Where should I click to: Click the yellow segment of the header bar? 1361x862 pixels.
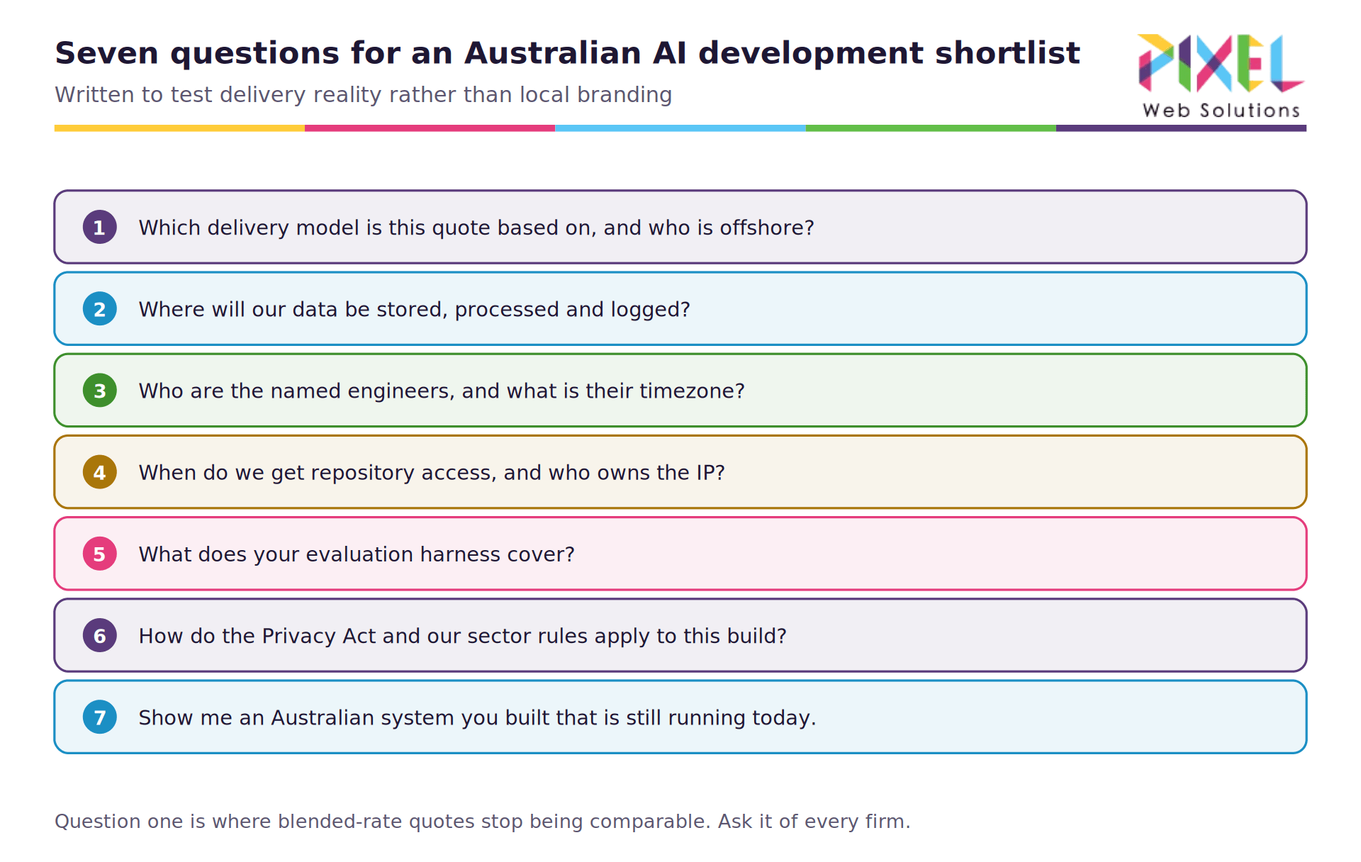click(x=179, y=128)
